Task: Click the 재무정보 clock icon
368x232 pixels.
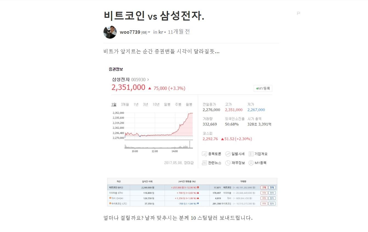Action: click(x=228, y=163)
